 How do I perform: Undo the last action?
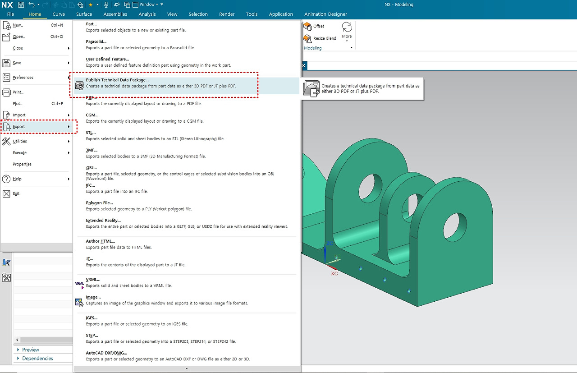click(x=32, y=4)
